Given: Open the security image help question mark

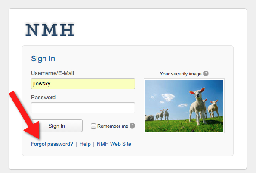Looking at the screenshot, I should click(x=206, y=73).
